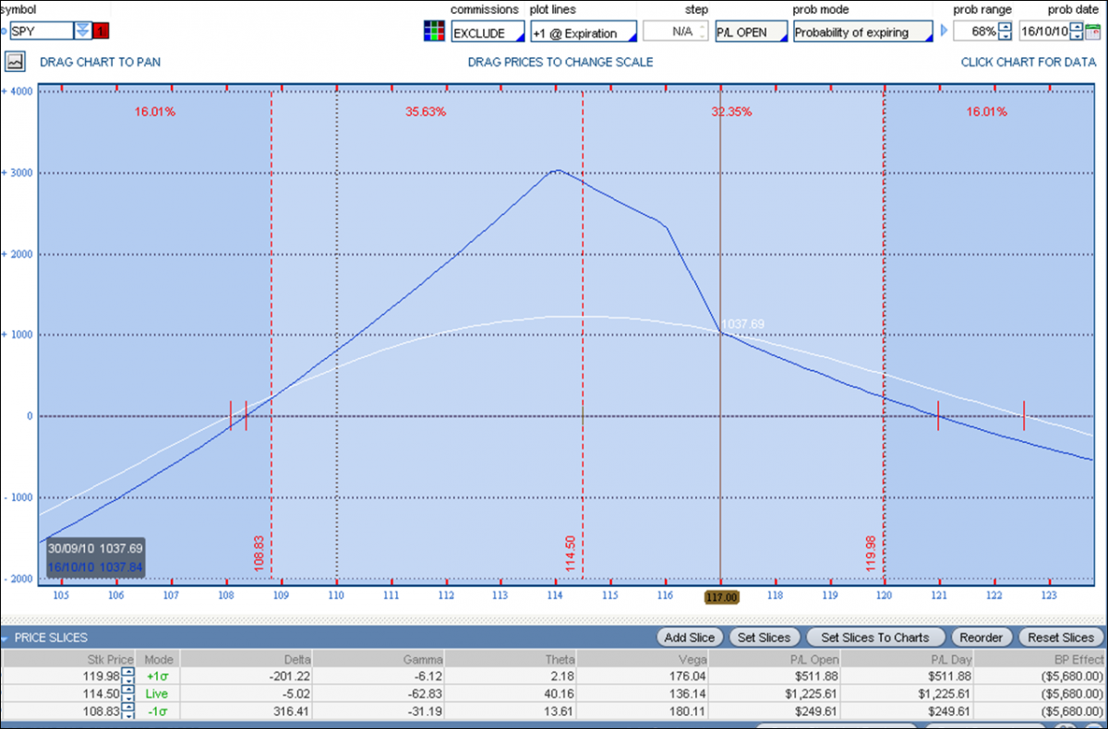Open the prob date calendar icon
The image size is (1108, 729).
click(x=1092, y=31)
